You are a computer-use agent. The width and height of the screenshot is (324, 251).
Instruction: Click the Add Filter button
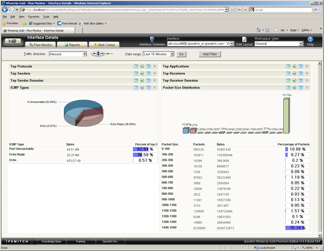pos(210,54)
